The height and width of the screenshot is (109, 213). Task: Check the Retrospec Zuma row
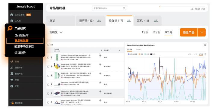click(x=48, y=85)
